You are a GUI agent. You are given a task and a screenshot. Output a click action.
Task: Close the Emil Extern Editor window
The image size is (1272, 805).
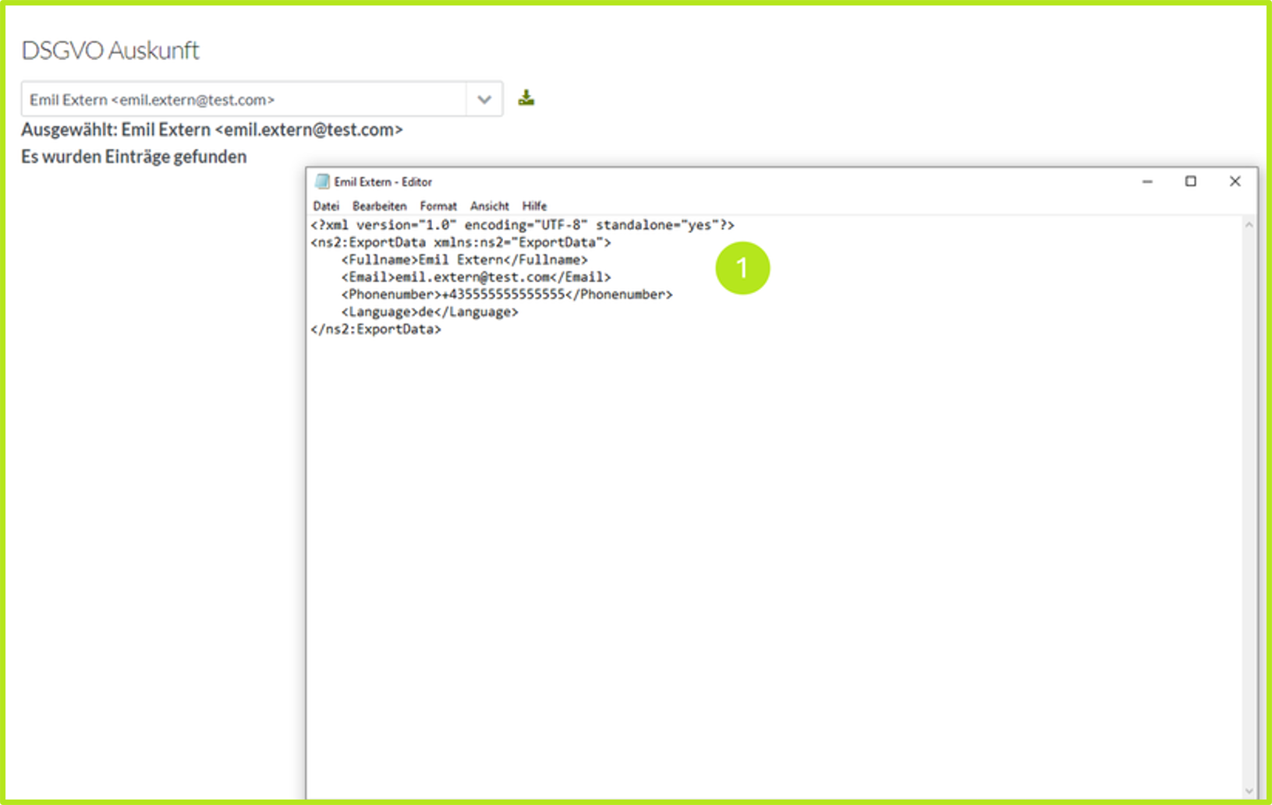pos(1235,182)
